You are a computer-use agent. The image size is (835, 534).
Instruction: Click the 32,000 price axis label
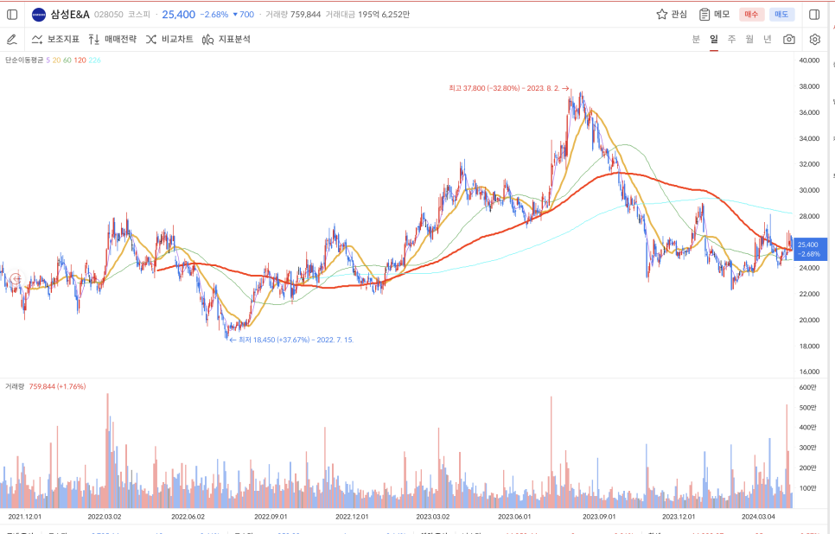coord(809,164)
